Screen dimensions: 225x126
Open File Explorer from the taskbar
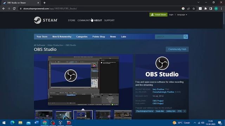(x=20, y=123)
